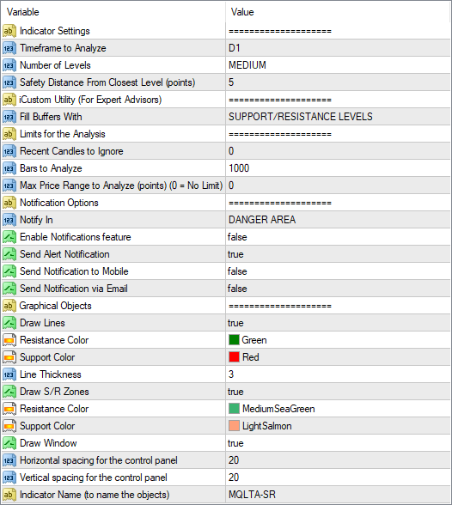Select the Safety Distance From Closest Level row
Viewport: 452px width, 505px height.
(226, 82)
